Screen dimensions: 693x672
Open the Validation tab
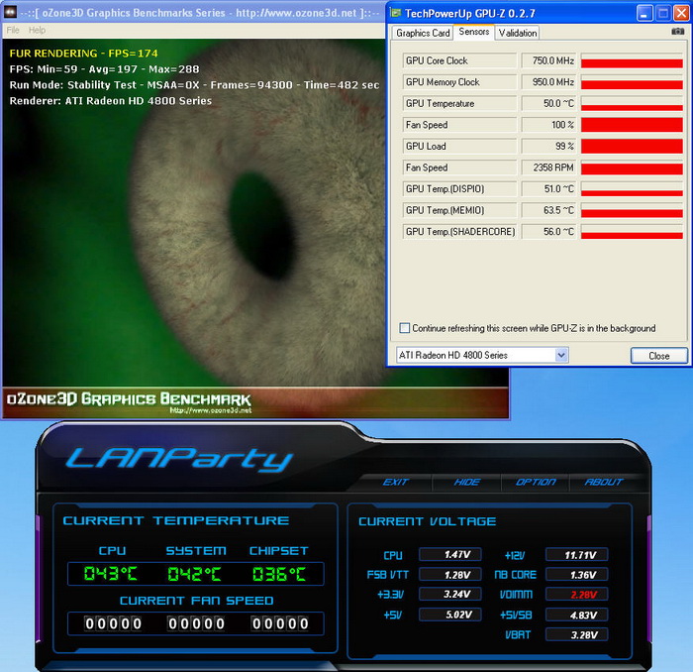(518, 33)
